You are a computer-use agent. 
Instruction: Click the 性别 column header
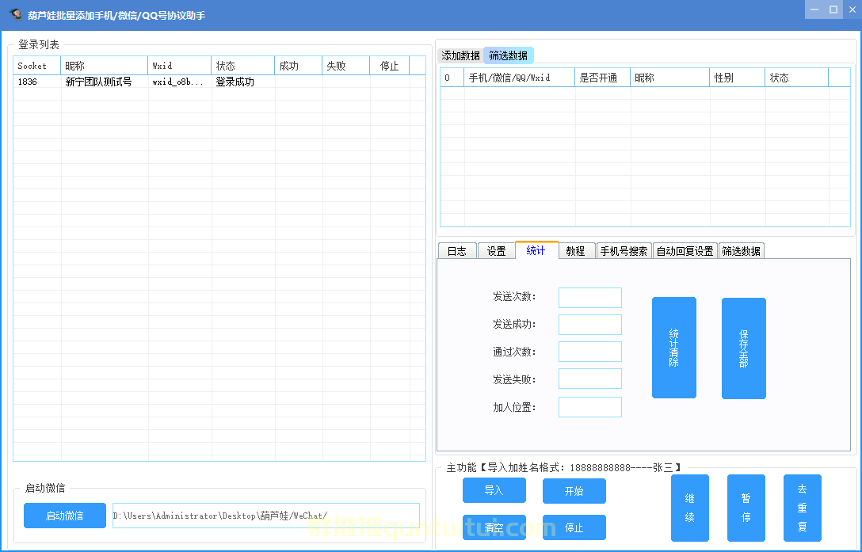point(737,78)
